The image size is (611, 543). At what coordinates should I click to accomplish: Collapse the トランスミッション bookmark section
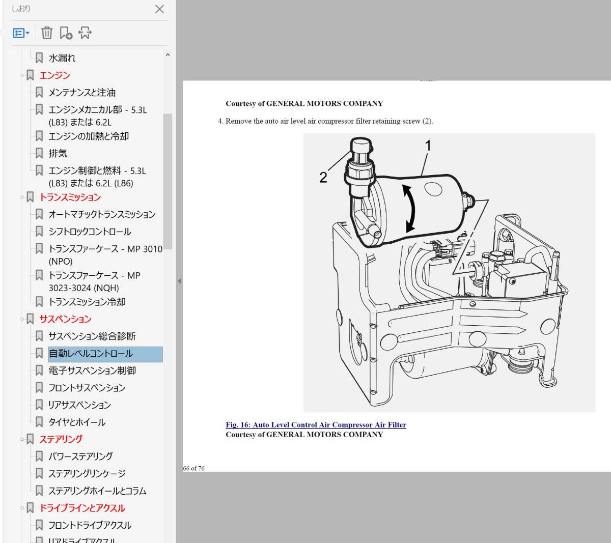click(x=22, y=197)
